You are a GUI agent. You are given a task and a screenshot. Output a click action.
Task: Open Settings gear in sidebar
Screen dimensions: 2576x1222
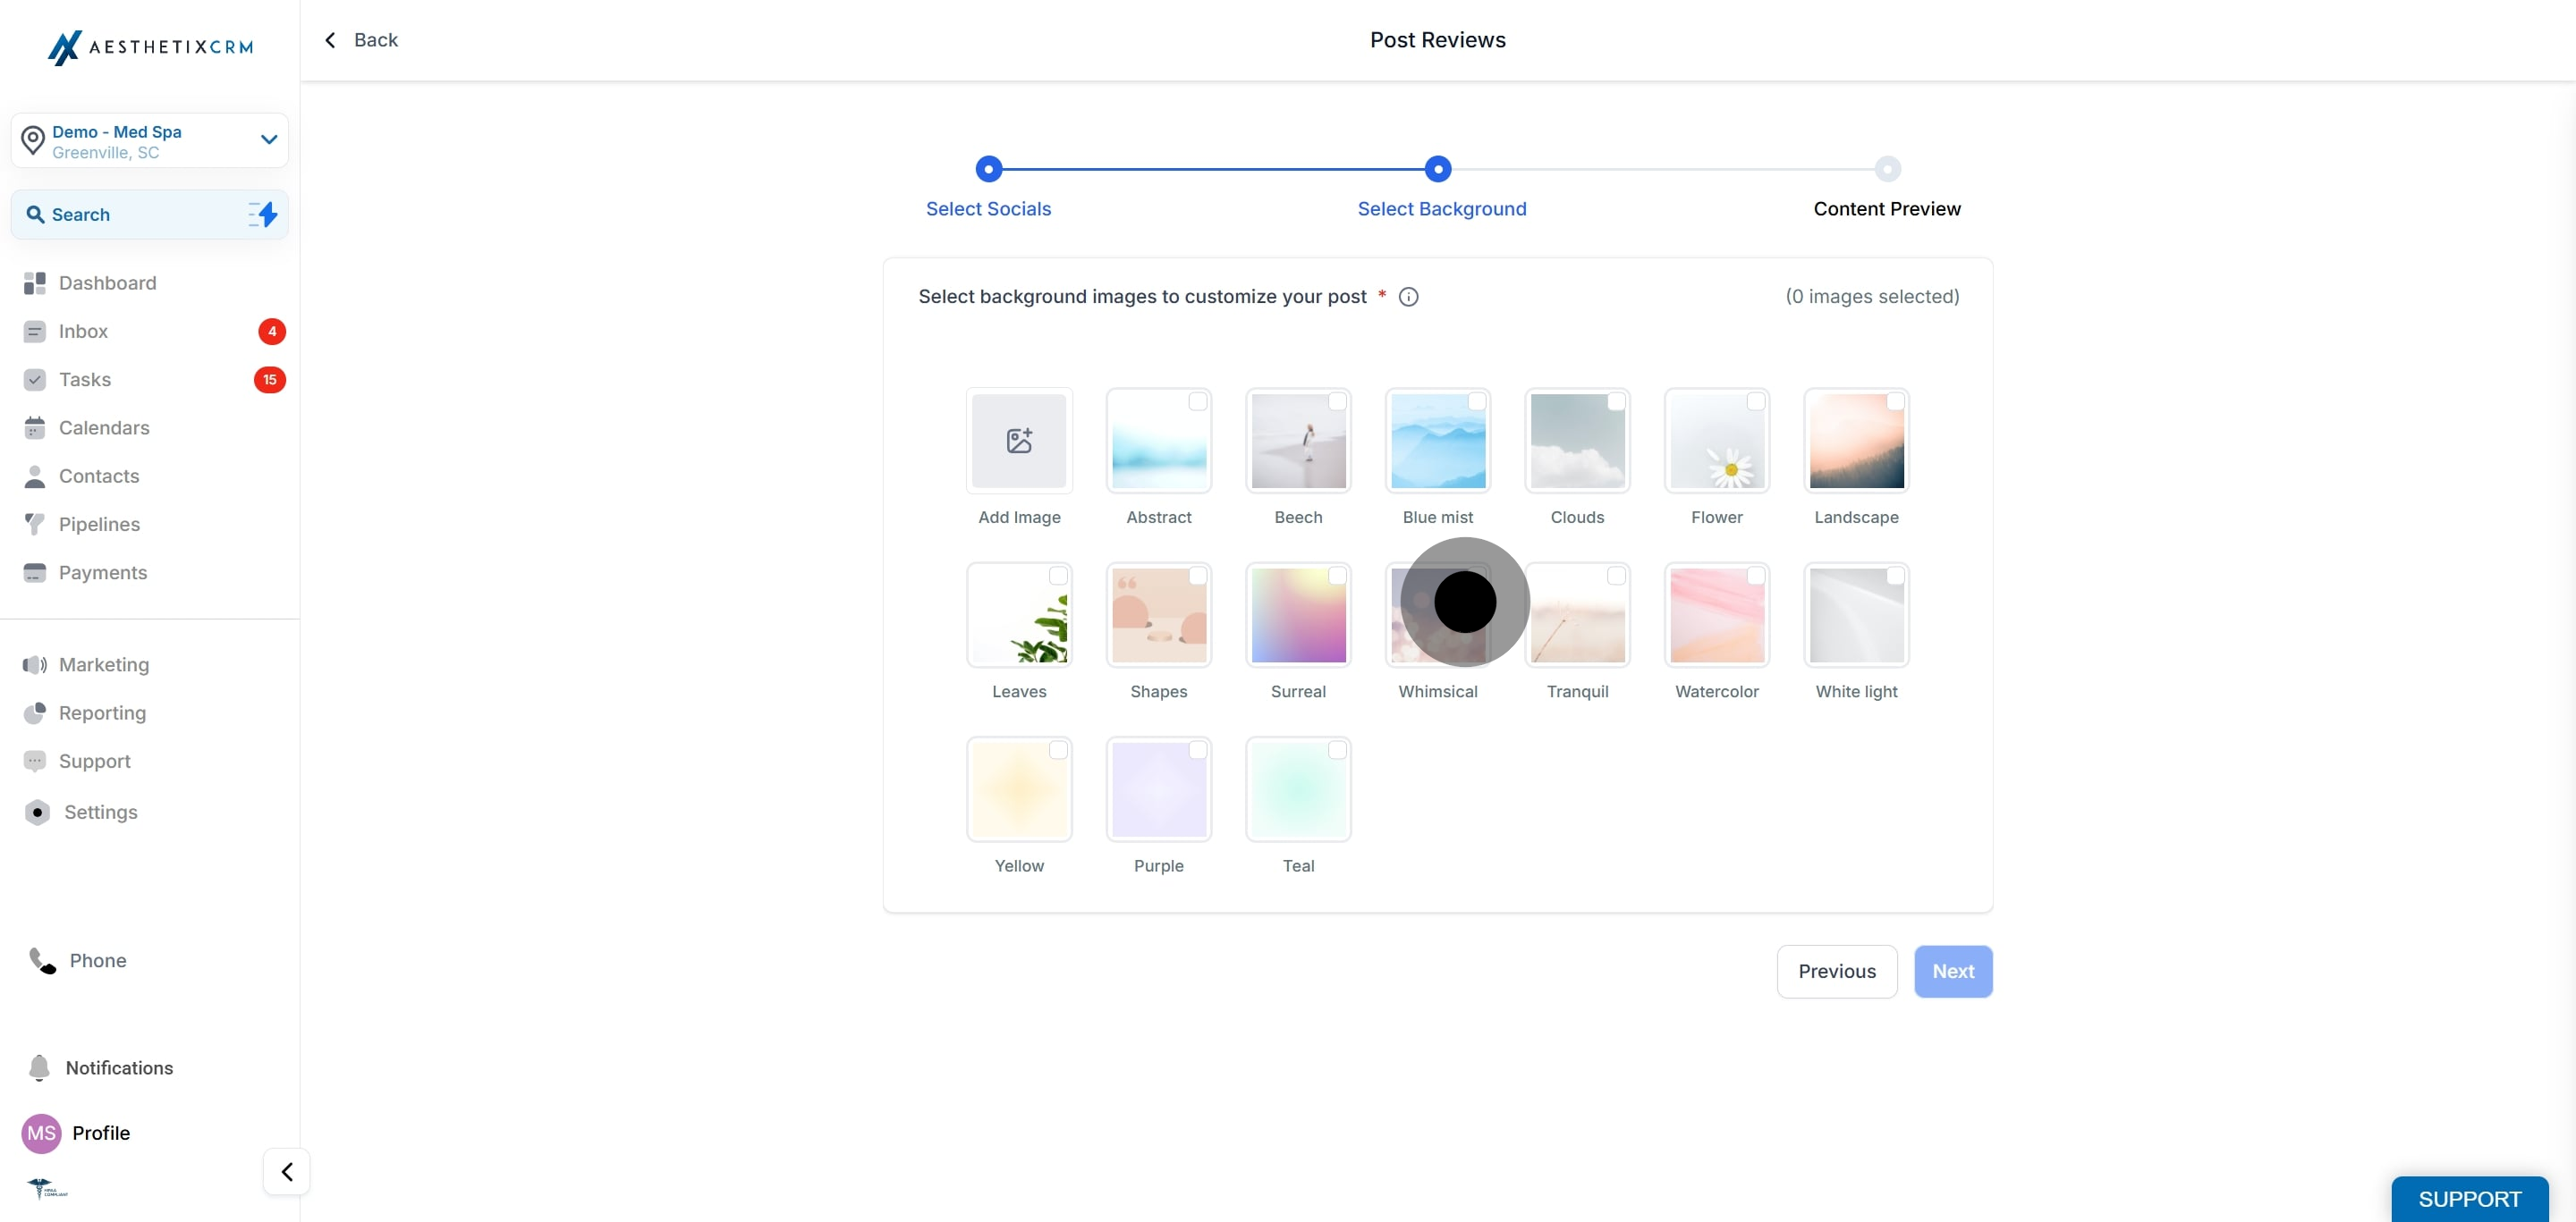pyautogui.click(x=37, y=813)
